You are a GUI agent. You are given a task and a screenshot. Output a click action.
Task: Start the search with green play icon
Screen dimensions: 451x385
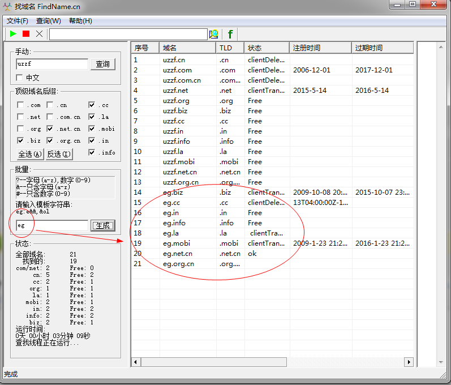pyautogui.click(x=13, y=34)
